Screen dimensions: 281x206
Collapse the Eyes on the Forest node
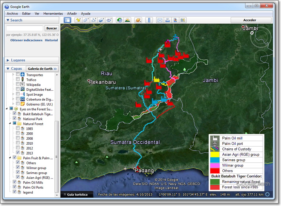click(7, 109)
